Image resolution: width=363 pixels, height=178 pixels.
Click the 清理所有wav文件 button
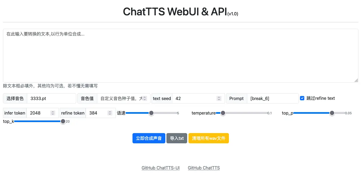209,138
